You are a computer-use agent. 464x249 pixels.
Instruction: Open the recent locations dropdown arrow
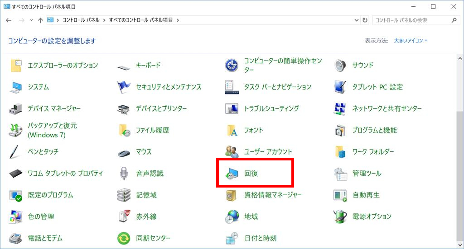pyautogui.click(x=31, y=20)
